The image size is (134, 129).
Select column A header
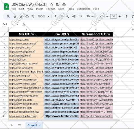point(26,30)
